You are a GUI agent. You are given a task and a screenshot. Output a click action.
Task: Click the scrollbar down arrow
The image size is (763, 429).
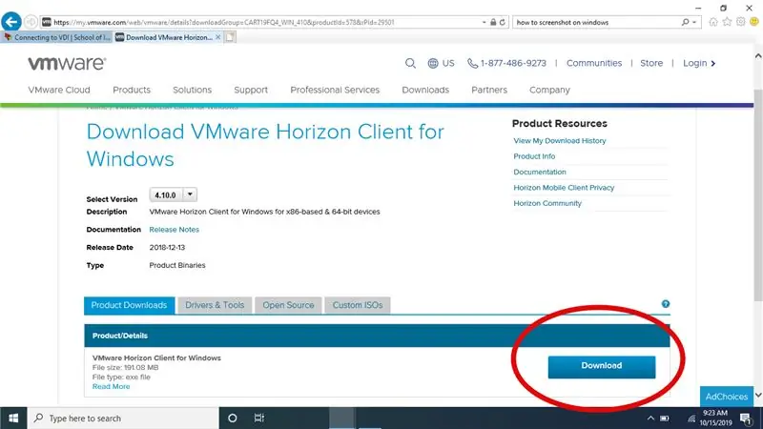pos(758,395)
